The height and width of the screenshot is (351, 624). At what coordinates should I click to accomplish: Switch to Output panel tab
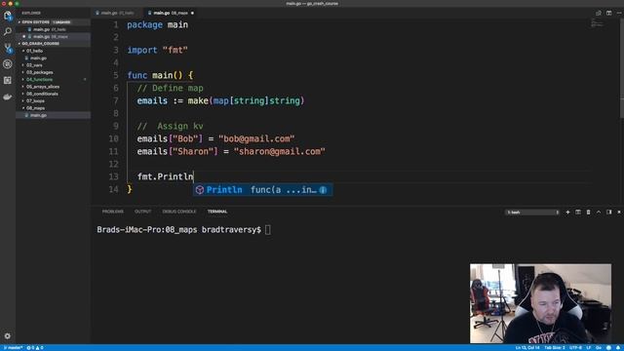(142, 212)
